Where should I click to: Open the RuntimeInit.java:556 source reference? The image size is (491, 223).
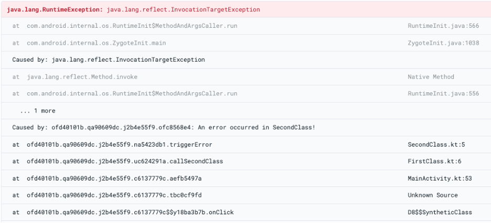click(443, 94)
